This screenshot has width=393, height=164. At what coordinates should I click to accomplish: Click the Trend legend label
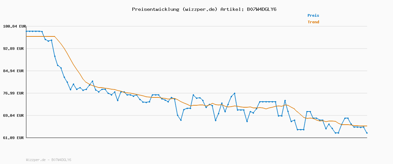[x=313, y=22]
